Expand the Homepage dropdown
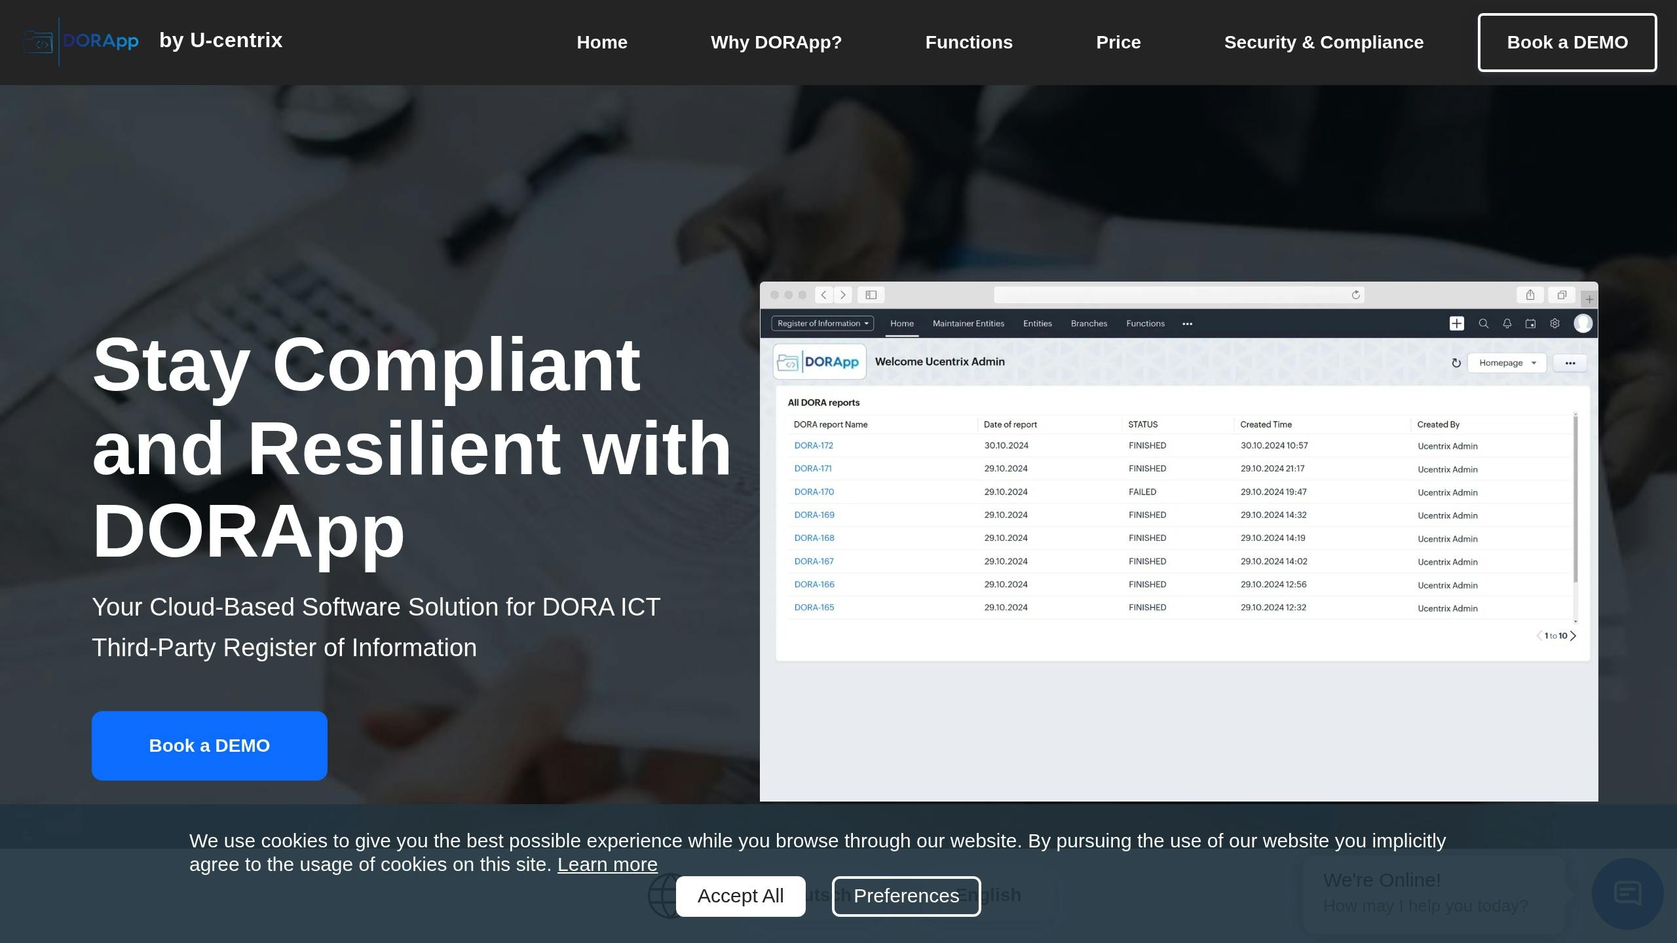This screenshot has height=943, width=1677. coord(1507,363)
